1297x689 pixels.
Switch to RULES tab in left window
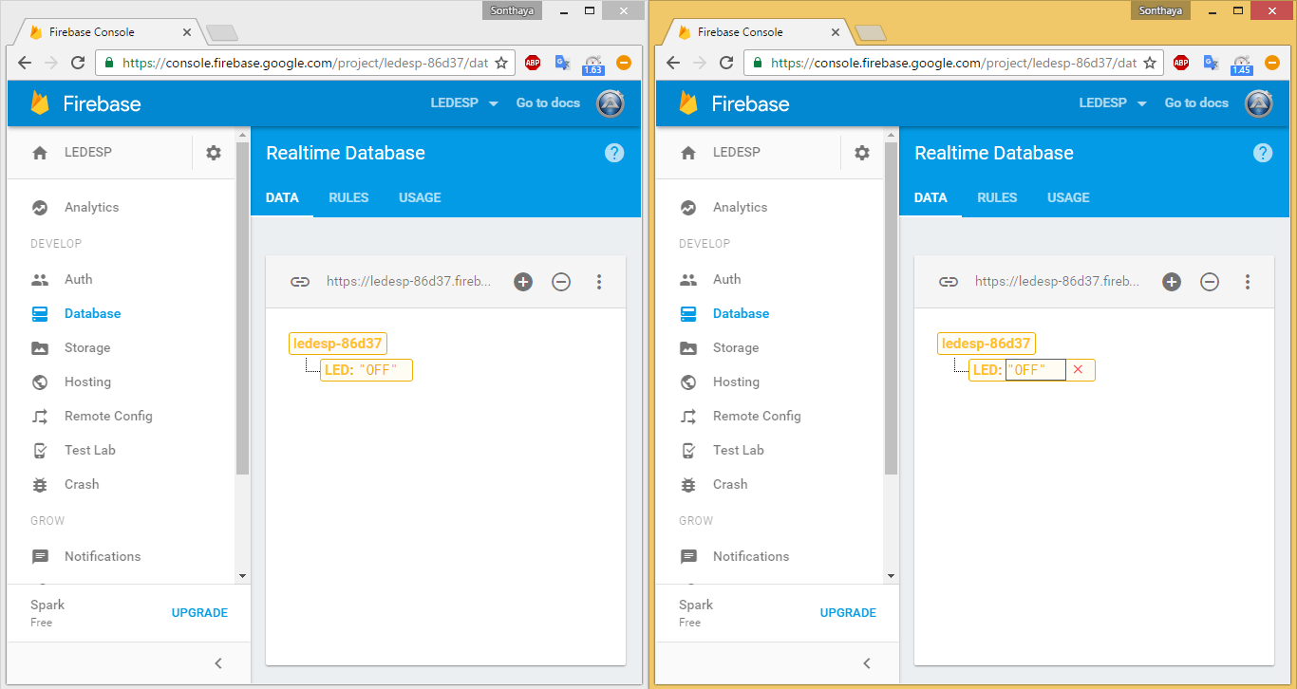(348, 197)
